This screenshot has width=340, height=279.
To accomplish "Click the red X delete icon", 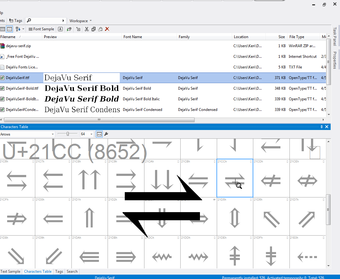I will click(x=107, y=29).
